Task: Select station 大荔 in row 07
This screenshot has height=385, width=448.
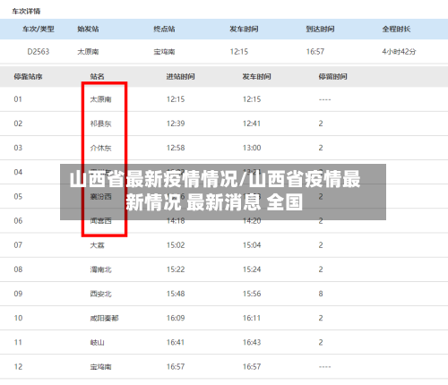Action: coord(98,245)
